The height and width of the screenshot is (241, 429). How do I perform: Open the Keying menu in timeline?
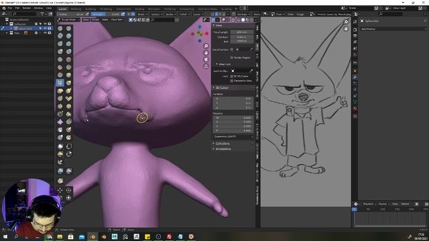point(383,204)
